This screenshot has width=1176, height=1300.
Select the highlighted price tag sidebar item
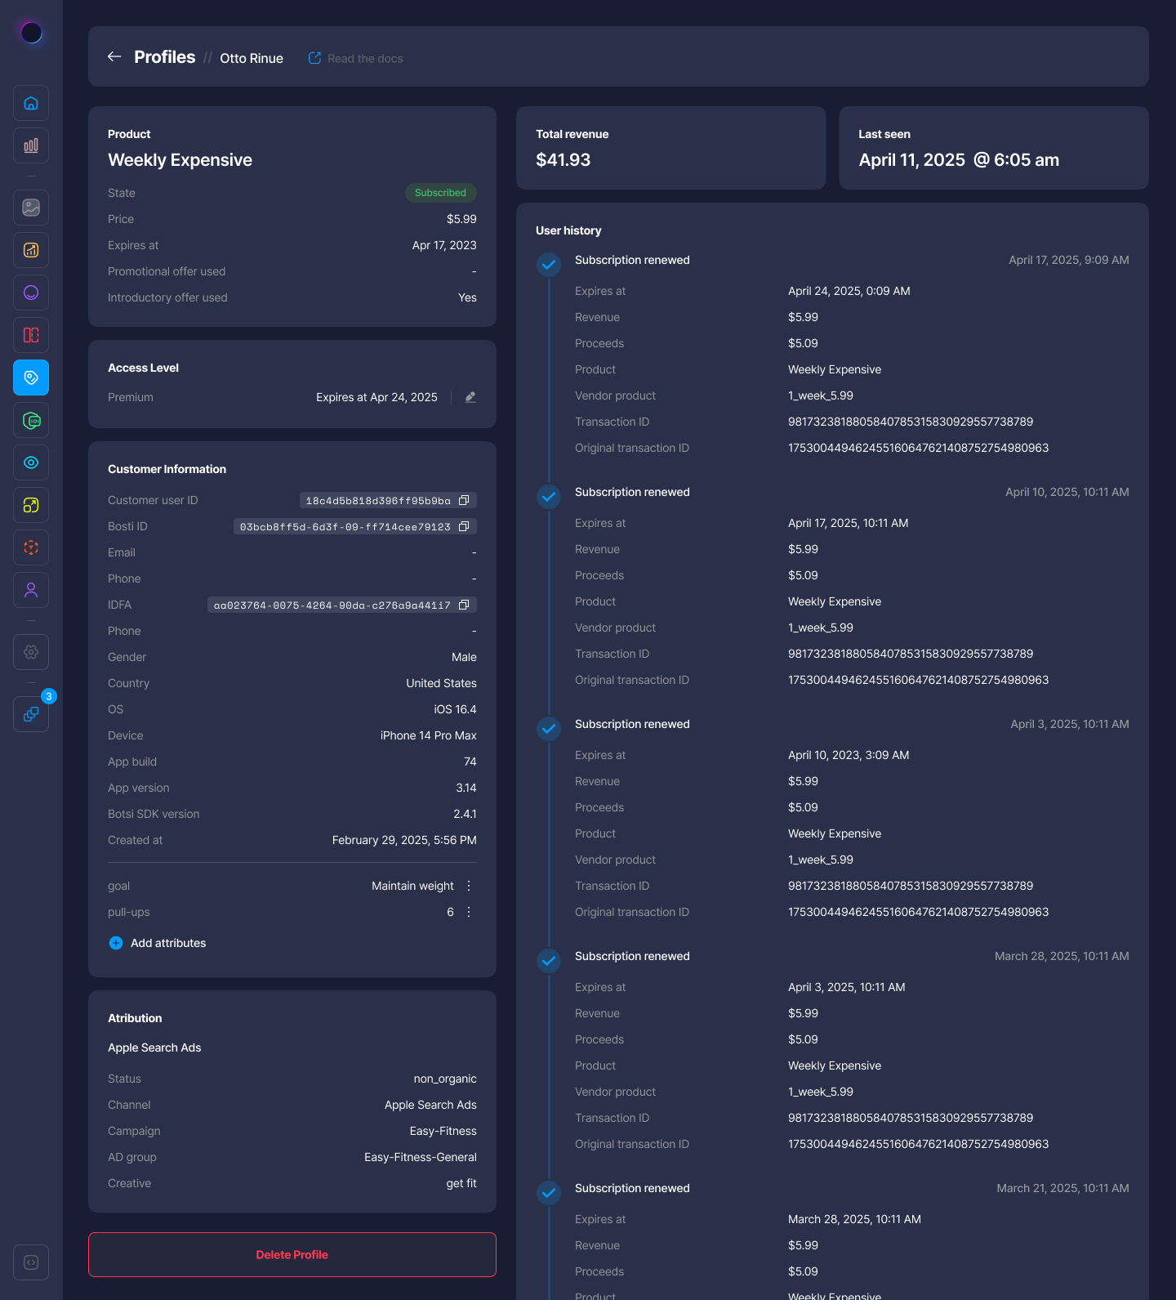tap(31, 377)
